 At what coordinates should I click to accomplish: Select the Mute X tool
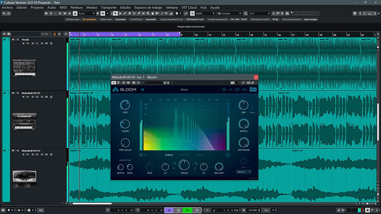tap(143, 14)
